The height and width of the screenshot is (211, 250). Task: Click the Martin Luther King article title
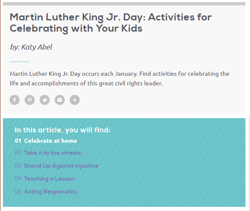point(111,23)
